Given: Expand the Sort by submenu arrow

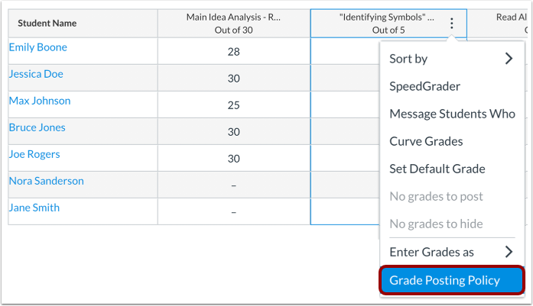Looking at the screenshot, I should click(x=509, y=59).
